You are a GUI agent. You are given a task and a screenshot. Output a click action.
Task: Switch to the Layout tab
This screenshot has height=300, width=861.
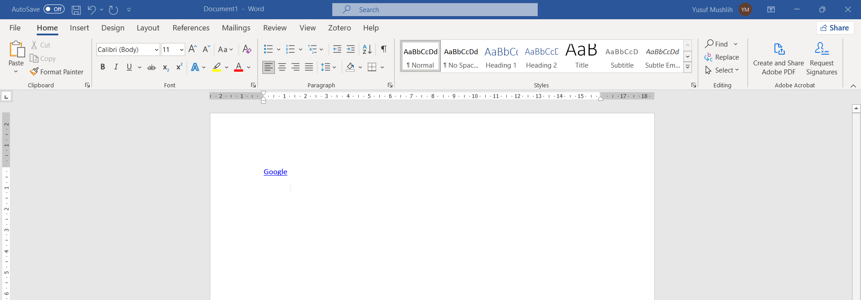click(x=148, y=28)
